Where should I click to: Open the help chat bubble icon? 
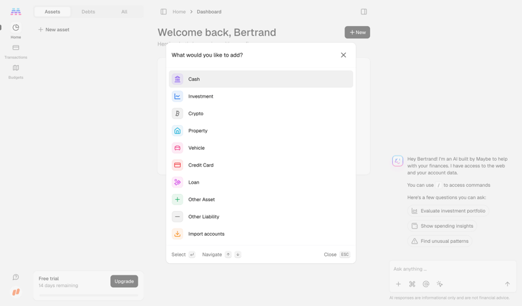[x=16, y=277]
